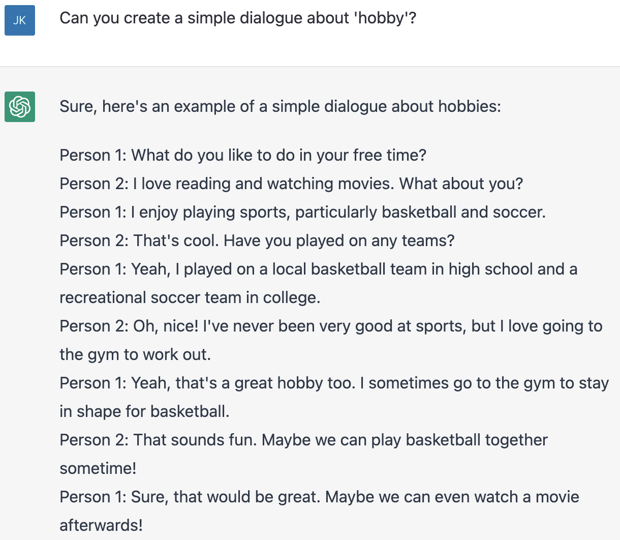Click the line 'that's a great hobby too'
Viewport: 620px width, 540px height.
coord(334,383)
